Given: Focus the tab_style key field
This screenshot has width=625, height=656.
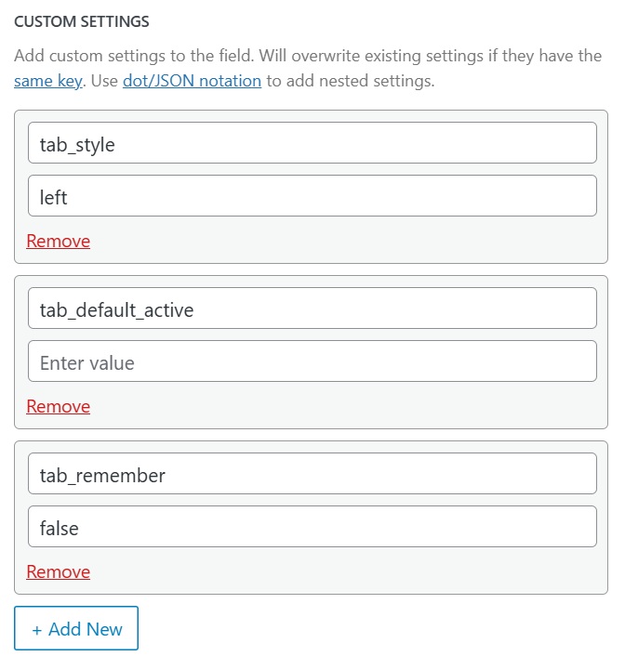Looking at the screenshot, I should tap(312, 143).
